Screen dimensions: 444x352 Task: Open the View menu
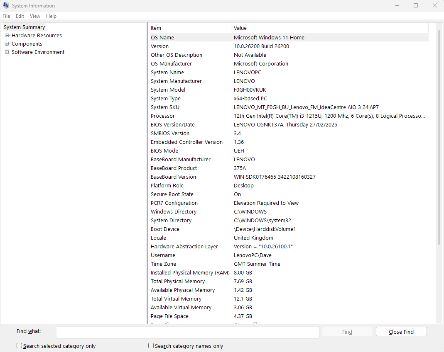35,16
